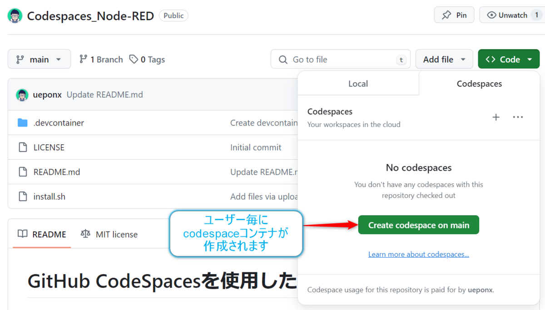Open Learn more about codespaces link
Image resolution: width=545 pixels, height=310 pixels.
(418, 254)
